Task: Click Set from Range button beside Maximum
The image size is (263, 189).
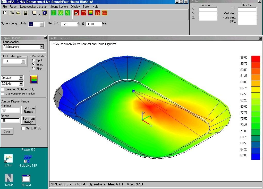Action: coord(28,110)
